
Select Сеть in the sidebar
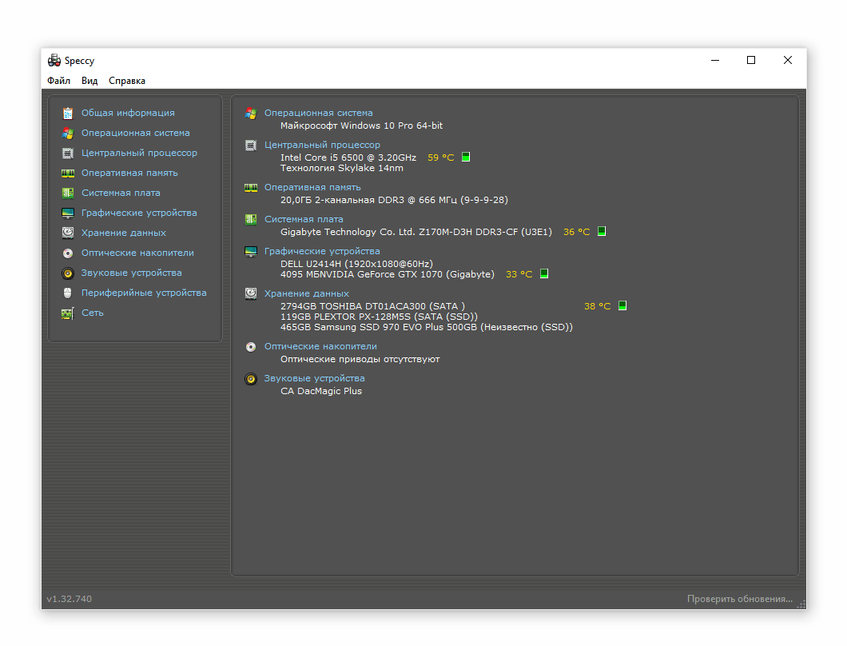[93, 313]
